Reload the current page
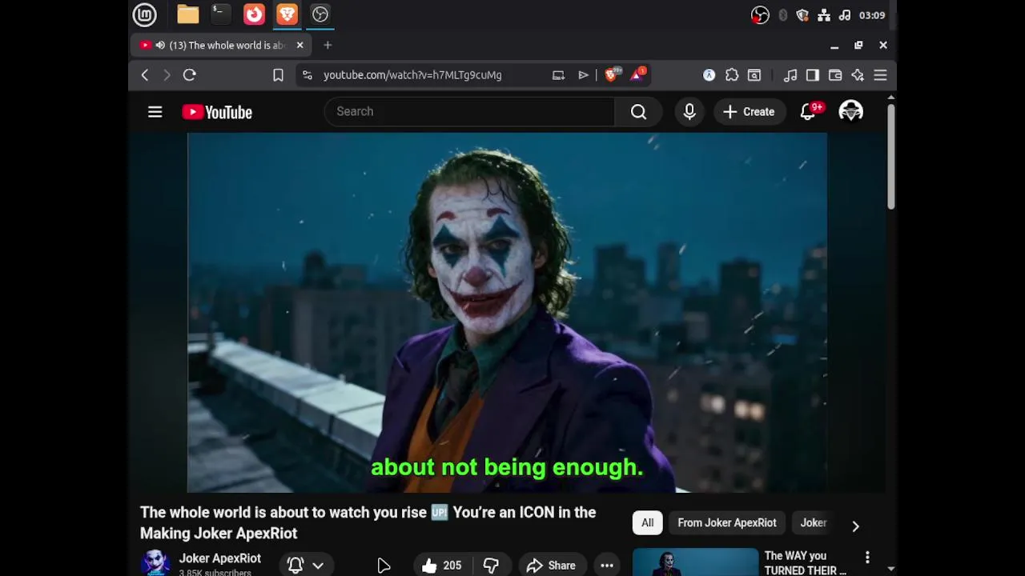Image resolution: width=1025 pixels, height=576 pixels. tap(190, 75)
